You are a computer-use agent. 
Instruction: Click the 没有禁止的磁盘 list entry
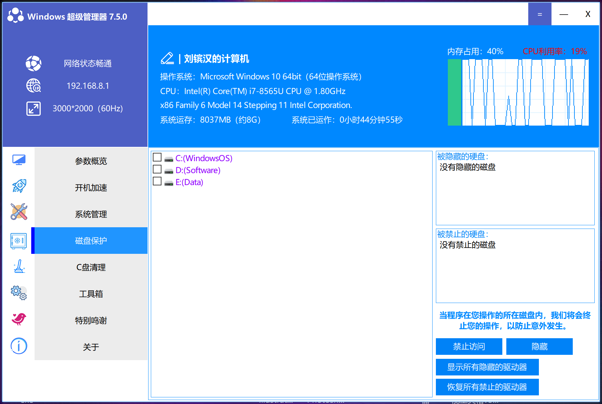468,245
